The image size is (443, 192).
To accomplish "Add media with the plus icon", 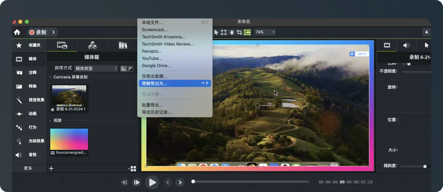I will coord(51,168).
